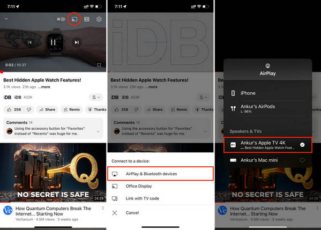Tap 7:11 clock in left phone status bar

coord(11,6)
